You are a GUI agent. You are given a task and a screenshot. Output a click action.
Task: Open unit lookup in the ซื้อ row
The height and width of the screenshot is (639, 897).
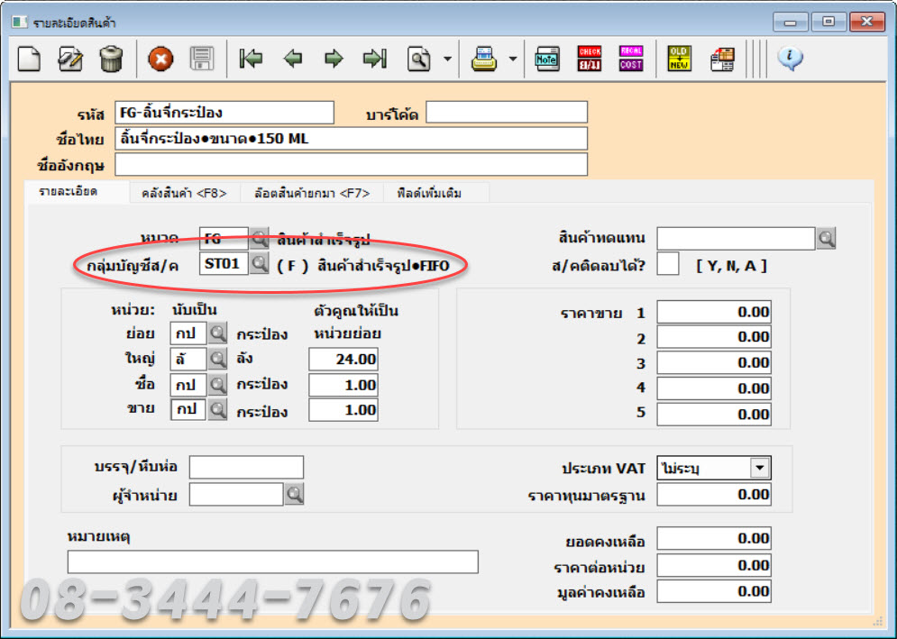click(217, 385)
